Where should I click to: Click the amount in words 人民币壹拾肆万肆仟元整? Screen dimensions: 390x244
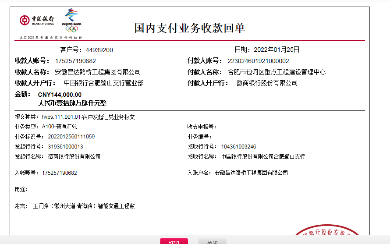pyautogui.click(x=72, y=103)
